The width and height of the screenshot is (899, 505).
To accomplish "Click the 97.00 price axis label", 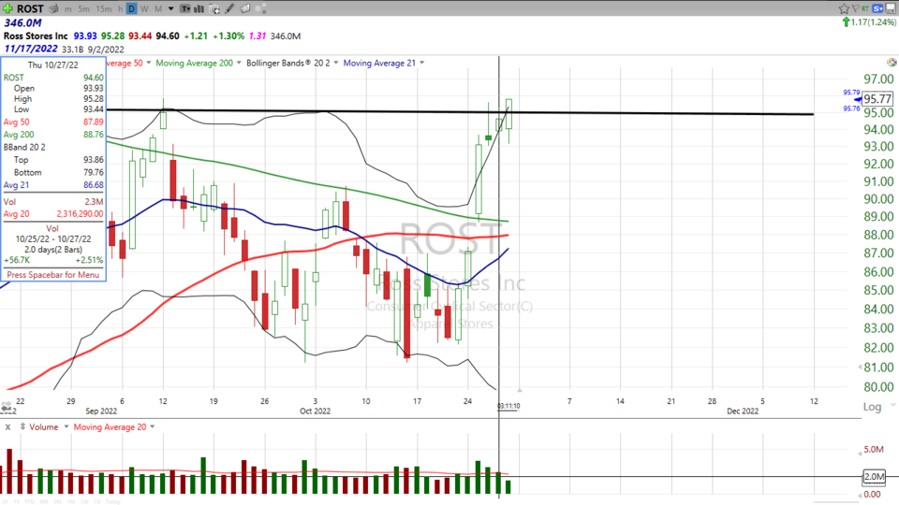I will pyautogui.click(x=878, y=79).
